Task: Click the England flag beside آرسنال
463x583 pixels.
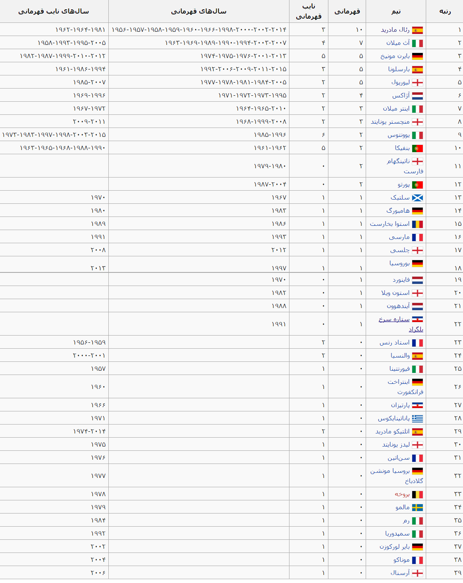Action: [x=417, y=573]
